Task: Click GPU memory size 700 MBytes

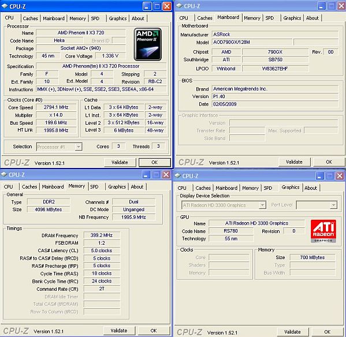Action: coord(312,257)
